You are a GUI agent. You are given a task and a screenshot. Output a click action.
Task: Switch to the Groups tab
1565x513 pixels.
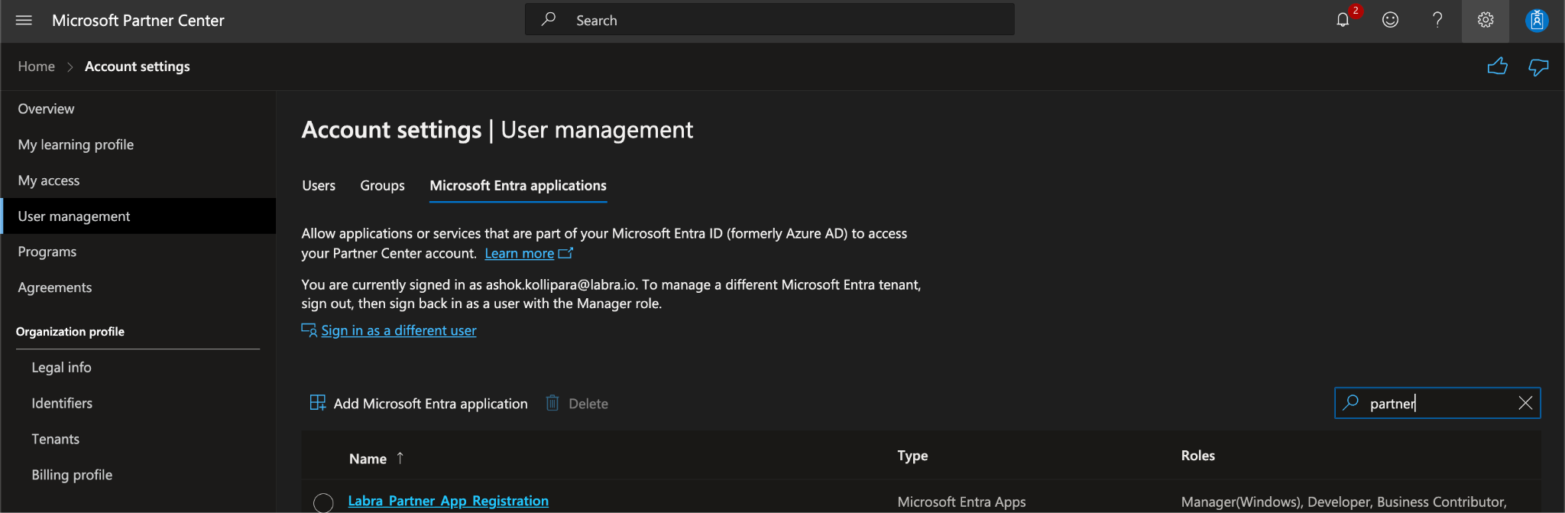point(383,186)
